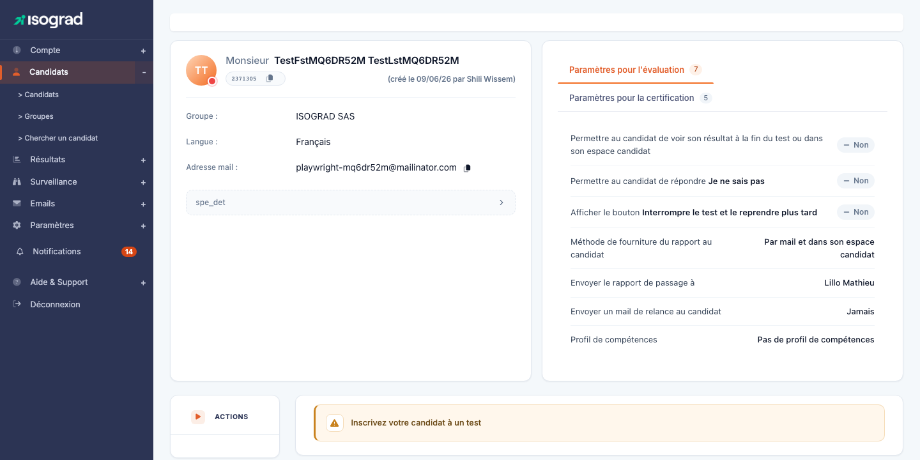Image resolution: width=920 pixels, height=460 pixels.
Task: Click the ACTIONS panel header
Action: 225,417
